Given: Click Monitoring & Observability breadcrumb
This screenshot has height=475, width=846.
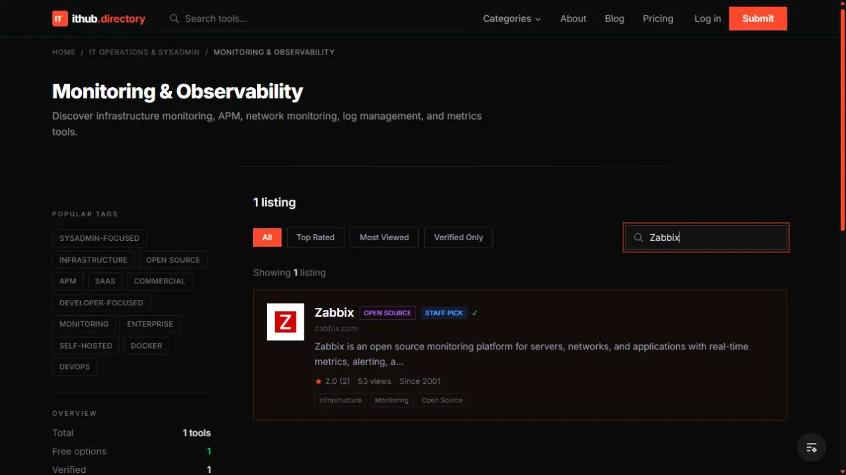Looking at the screenshot, I should click(274, 52).
